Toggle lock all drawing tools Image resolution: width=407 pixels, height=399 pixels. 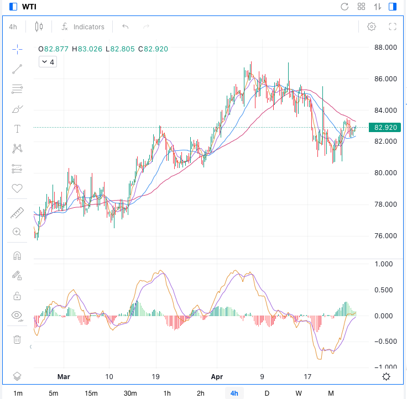point(17,296)
